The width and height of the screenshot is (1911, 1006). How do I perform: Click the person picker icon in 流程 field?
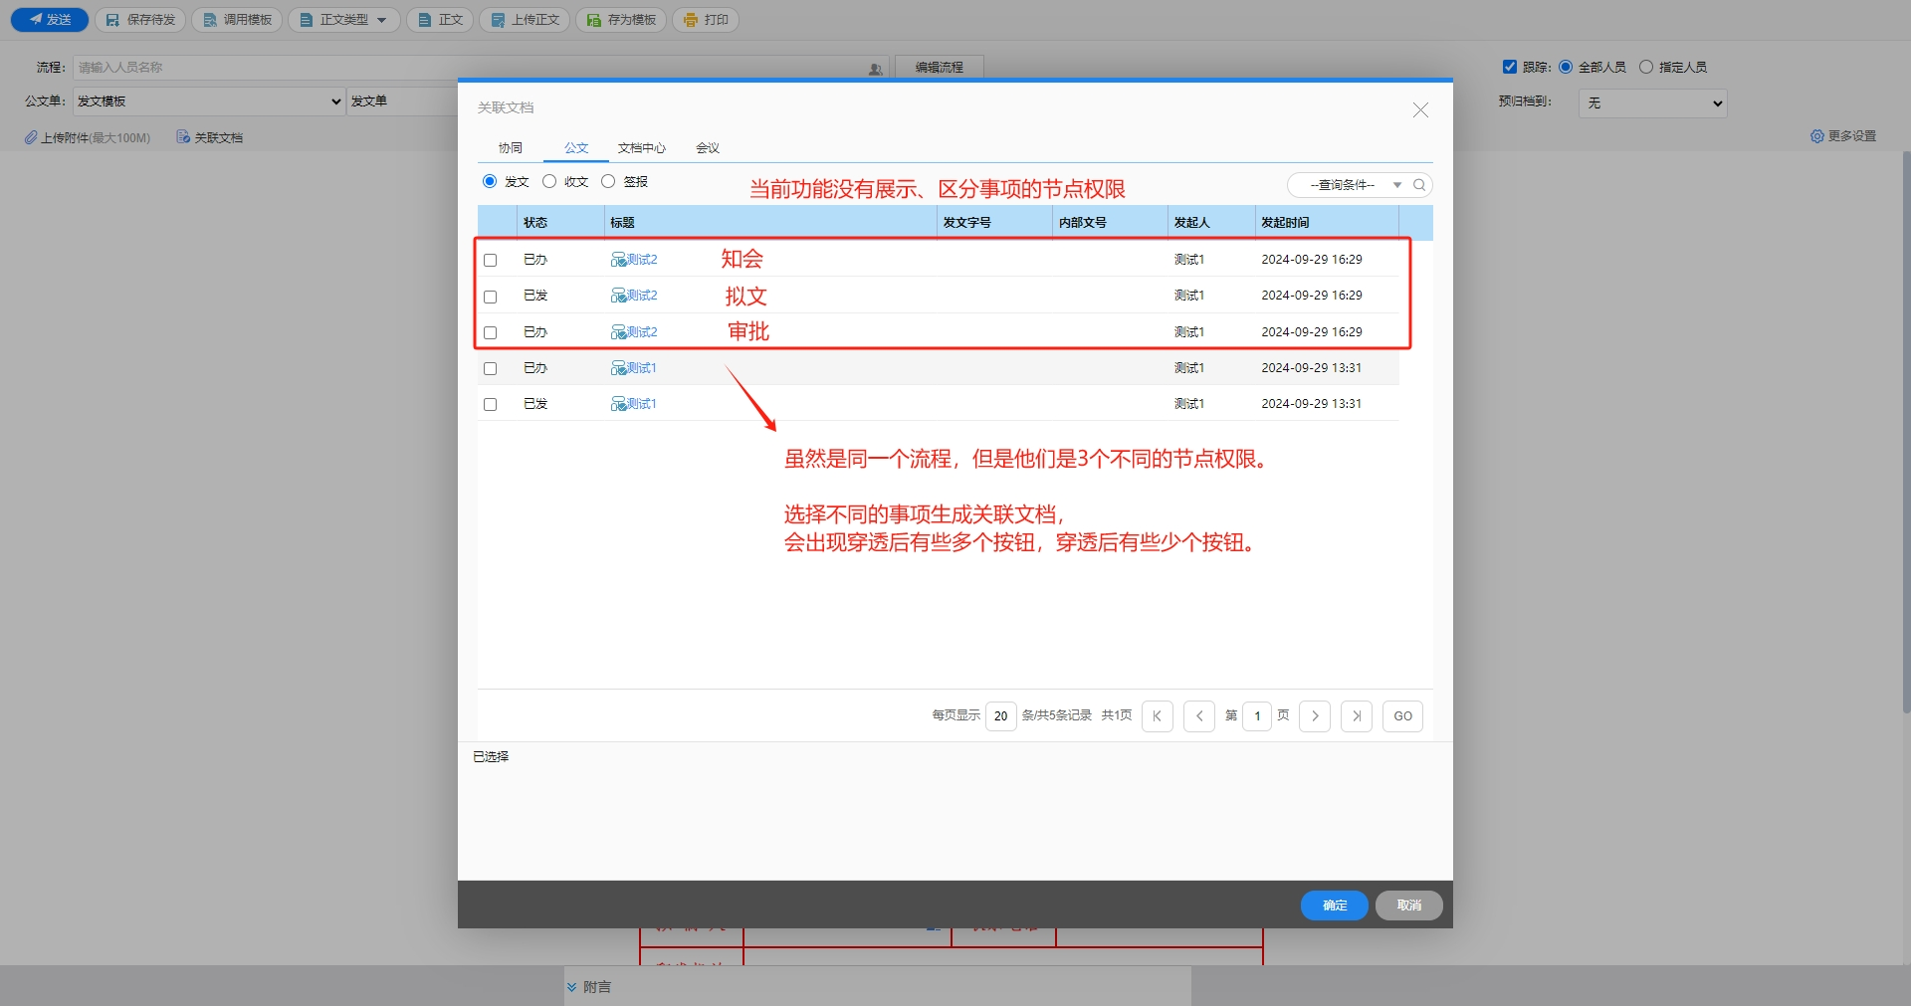pos(875,69)
